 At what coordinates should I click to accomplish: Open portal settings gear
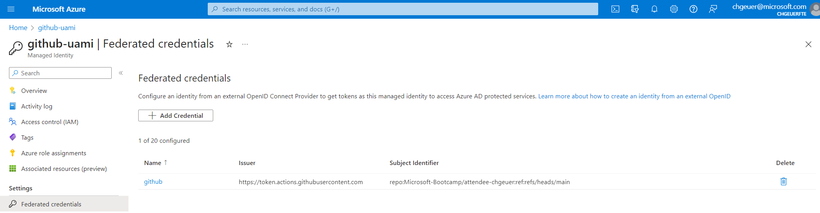(674, 9)
